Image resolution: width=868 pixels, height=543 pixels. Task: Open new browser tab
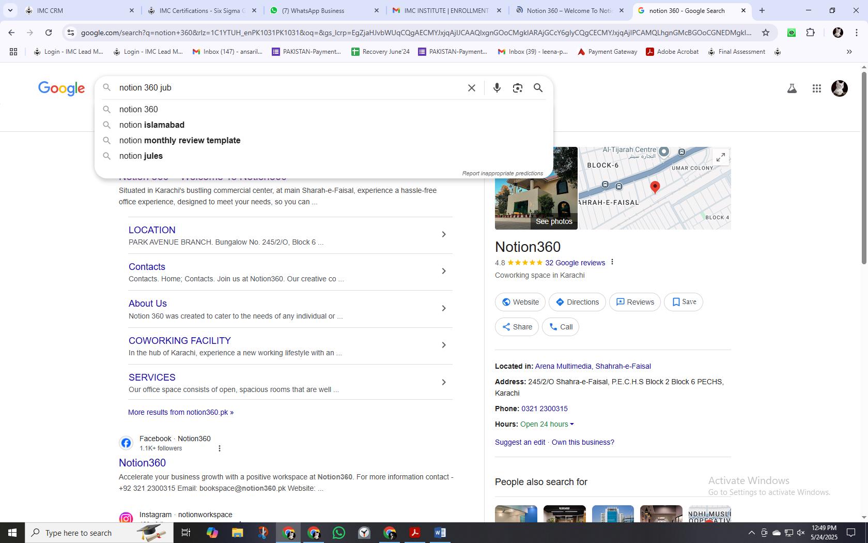coord(762,10)
